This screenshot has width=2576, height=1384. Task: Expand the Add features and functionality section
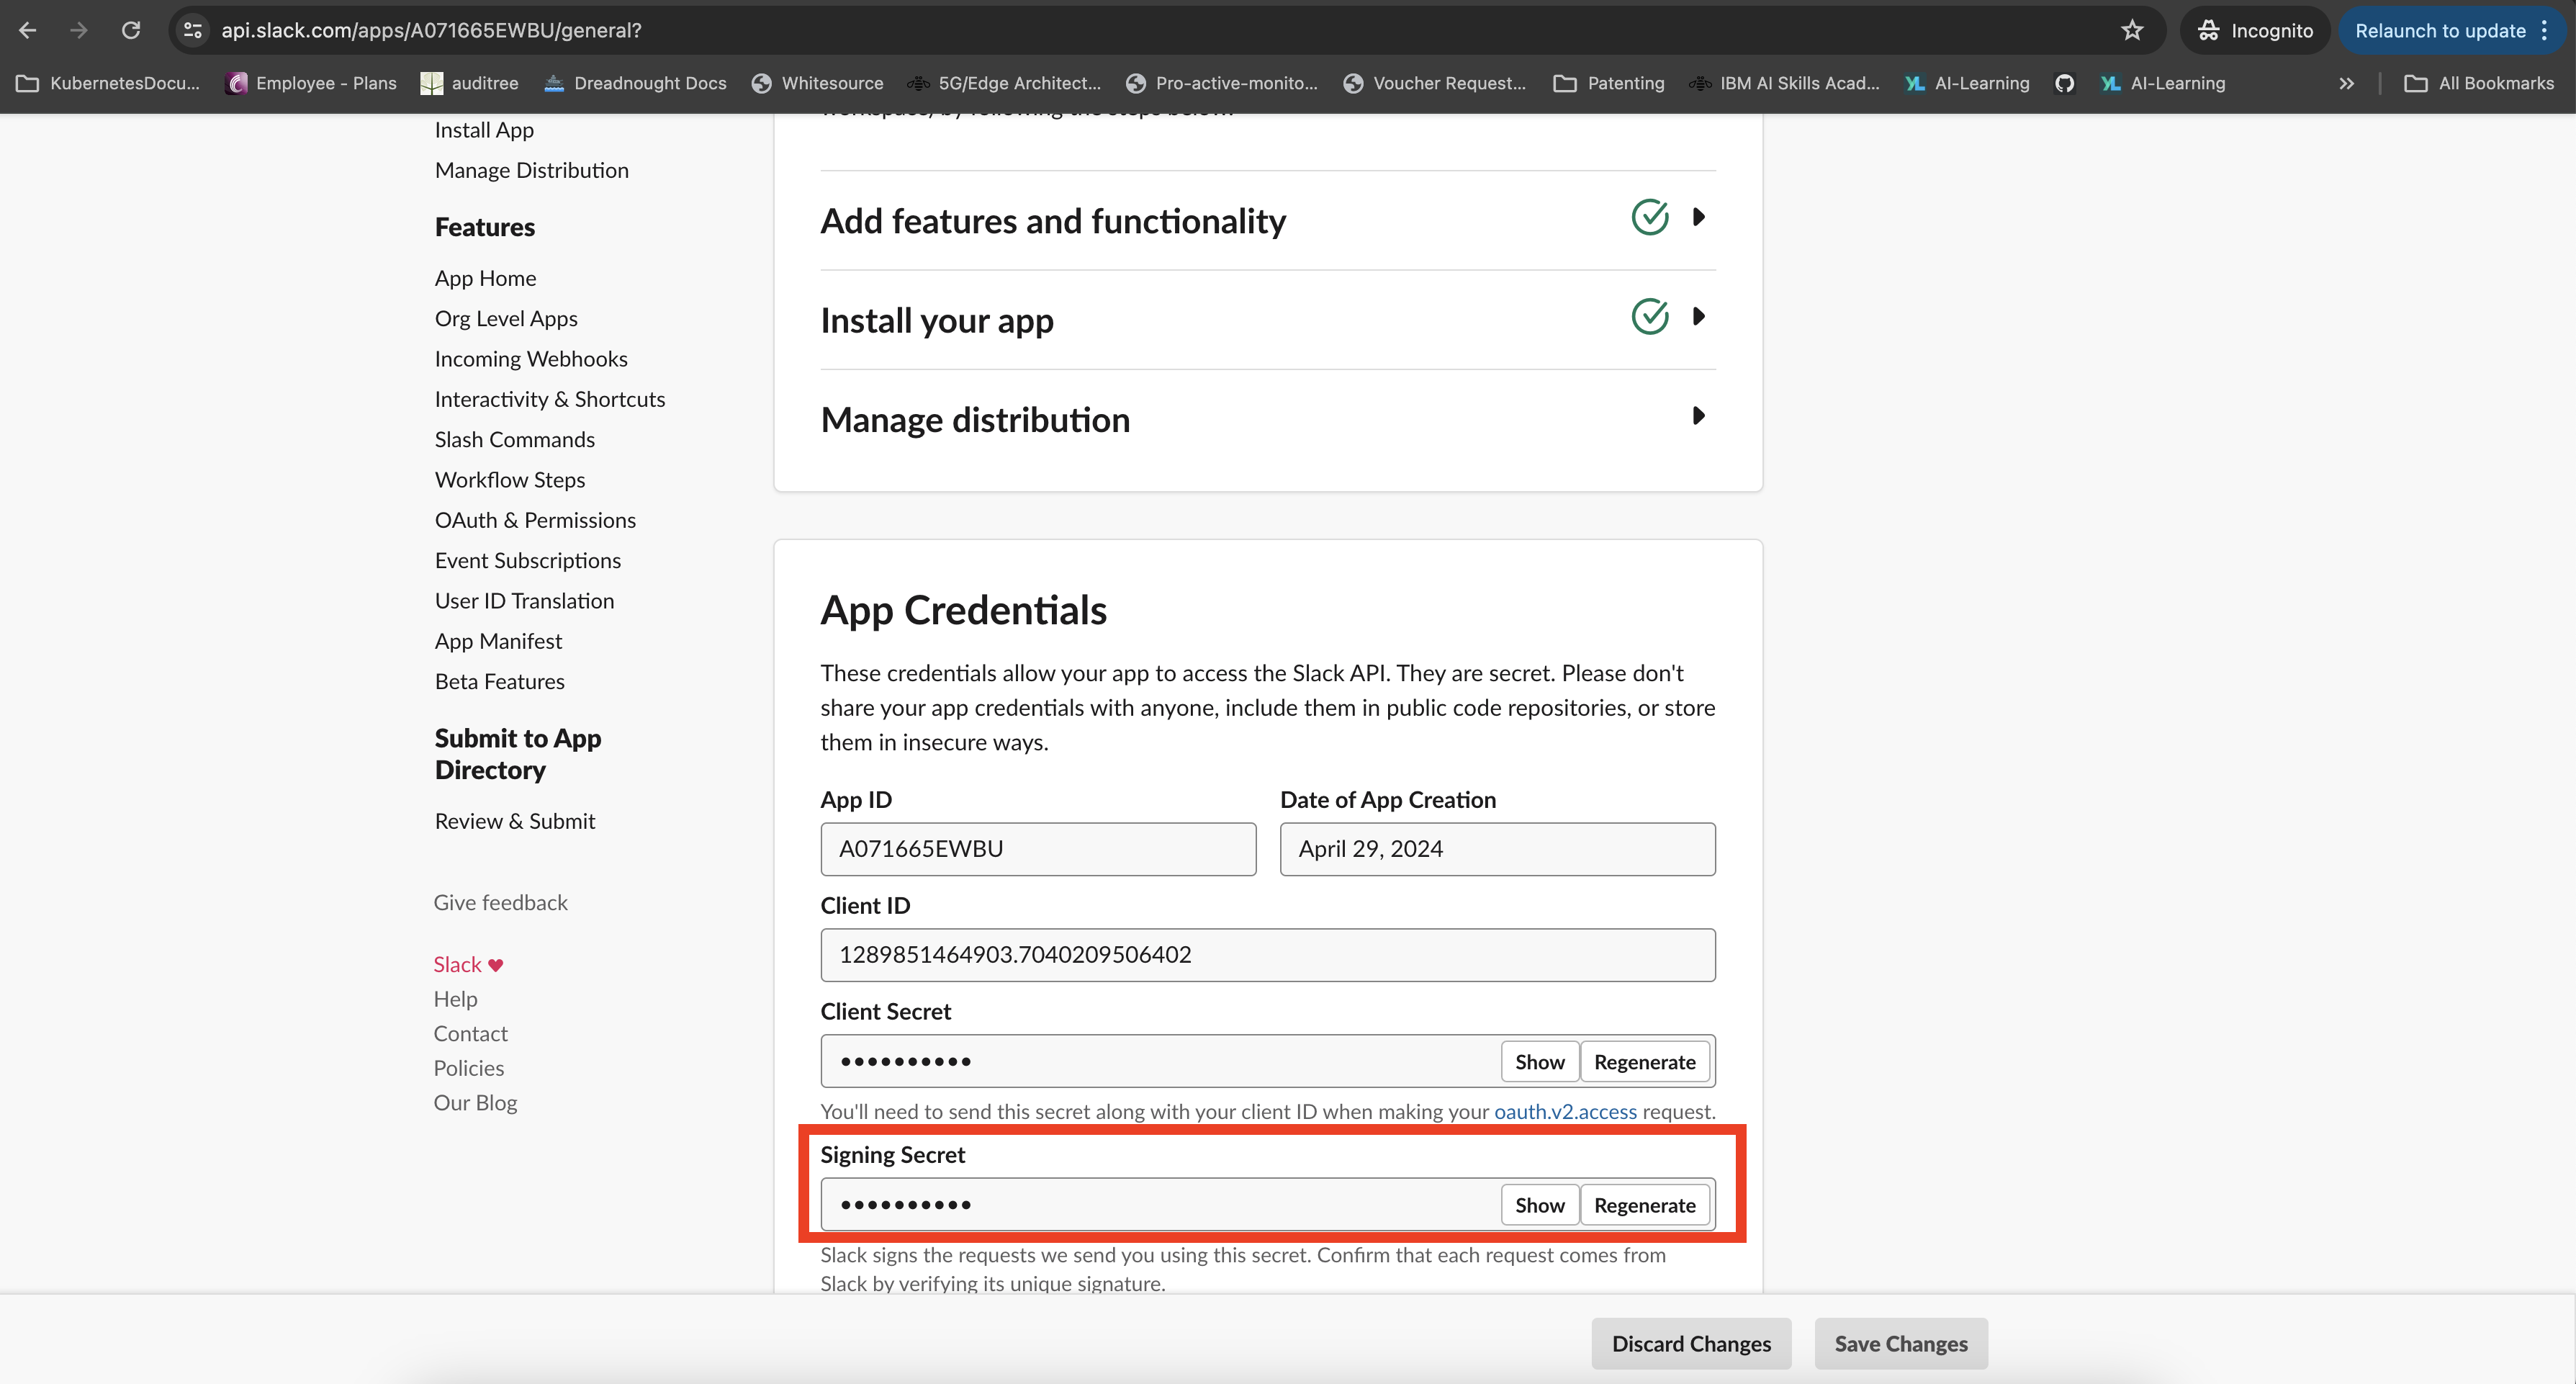point(1698,217)
